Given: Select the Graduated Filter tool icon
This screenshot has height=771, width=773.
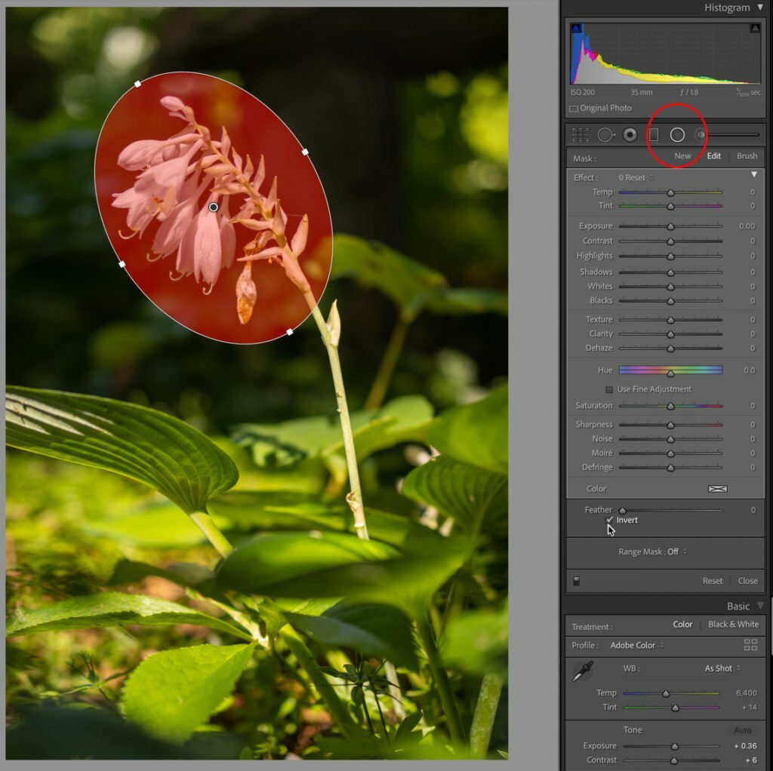Looking at the screenshot, I should (654, 134).
